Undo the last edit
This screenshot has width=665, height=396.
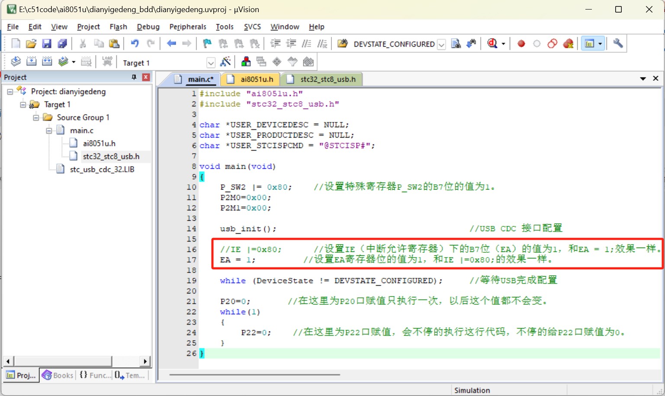pos(135,43)
